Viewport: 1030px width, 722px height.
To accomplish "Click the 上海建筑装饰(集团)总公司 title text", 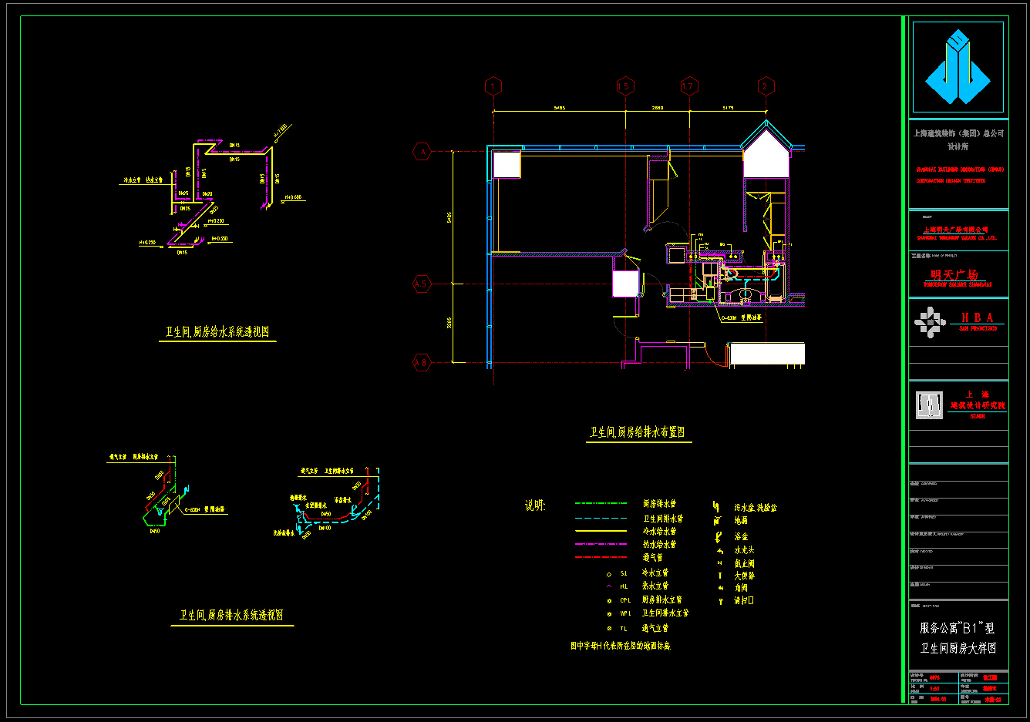I will click(958, 133).
